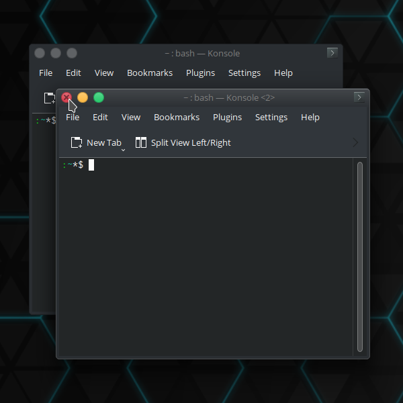Open Bookmarks menu in Konsole <2> window
403x403 pixels.
point(177,117)
